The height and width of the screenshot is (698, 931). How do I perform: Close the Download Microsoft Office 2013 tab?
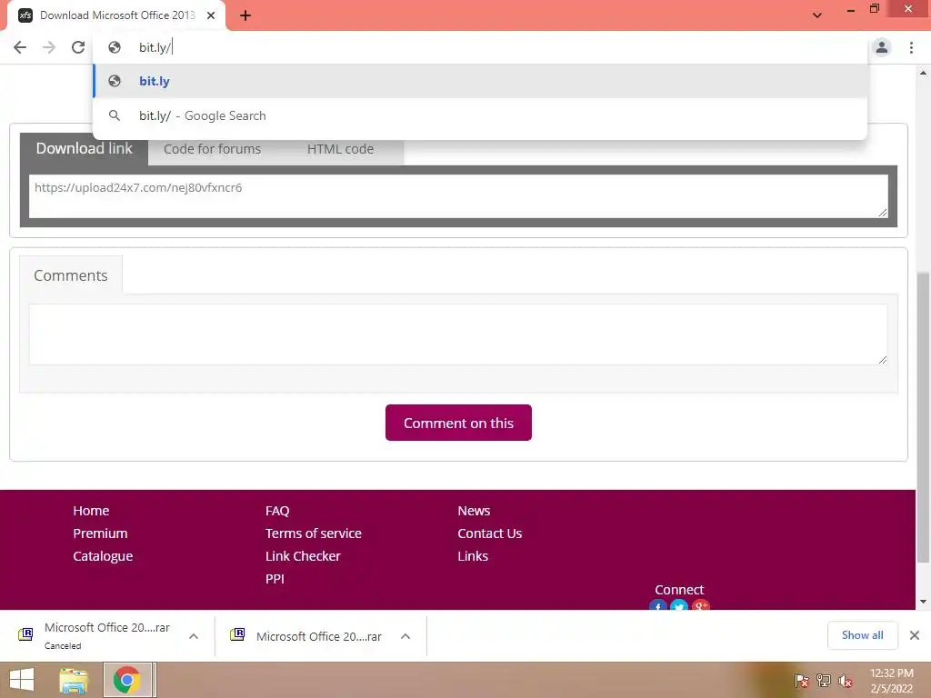(211, 15)
